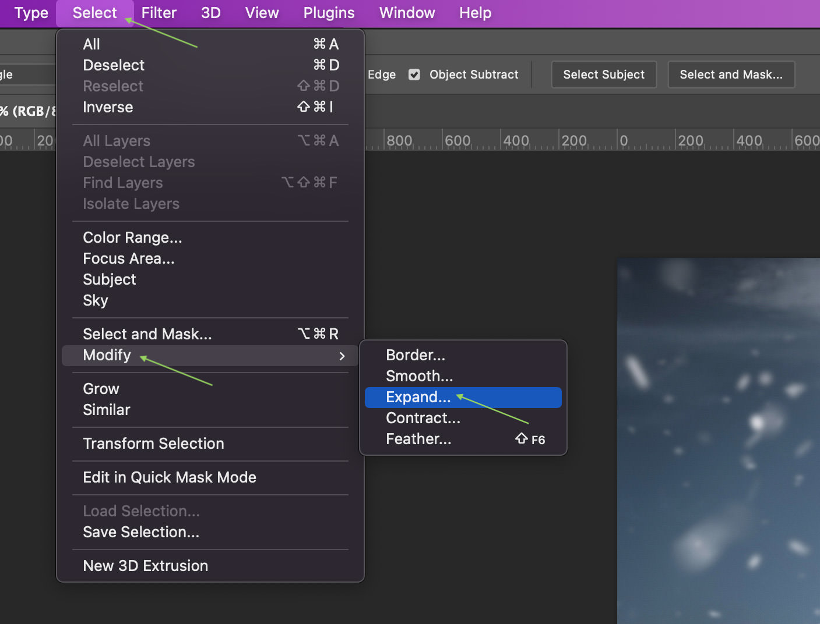Viewport: 820px width, 624px height.
Task: Choose Inverse to invert the selection
Action: pos(108,107)
